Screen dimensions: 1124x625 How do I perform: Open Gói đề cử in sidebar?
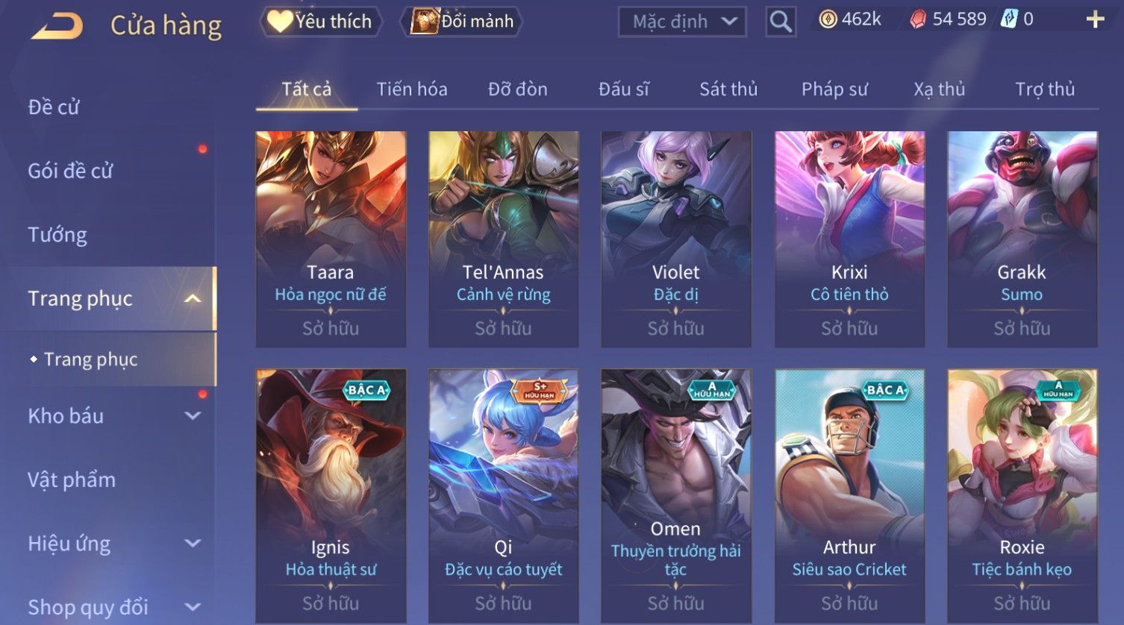(x=70, y=171)
